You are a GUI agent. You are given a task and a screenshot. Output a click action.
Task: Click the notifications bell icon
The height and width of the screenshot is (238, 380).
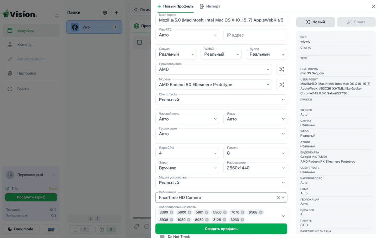tap(57, 15)
